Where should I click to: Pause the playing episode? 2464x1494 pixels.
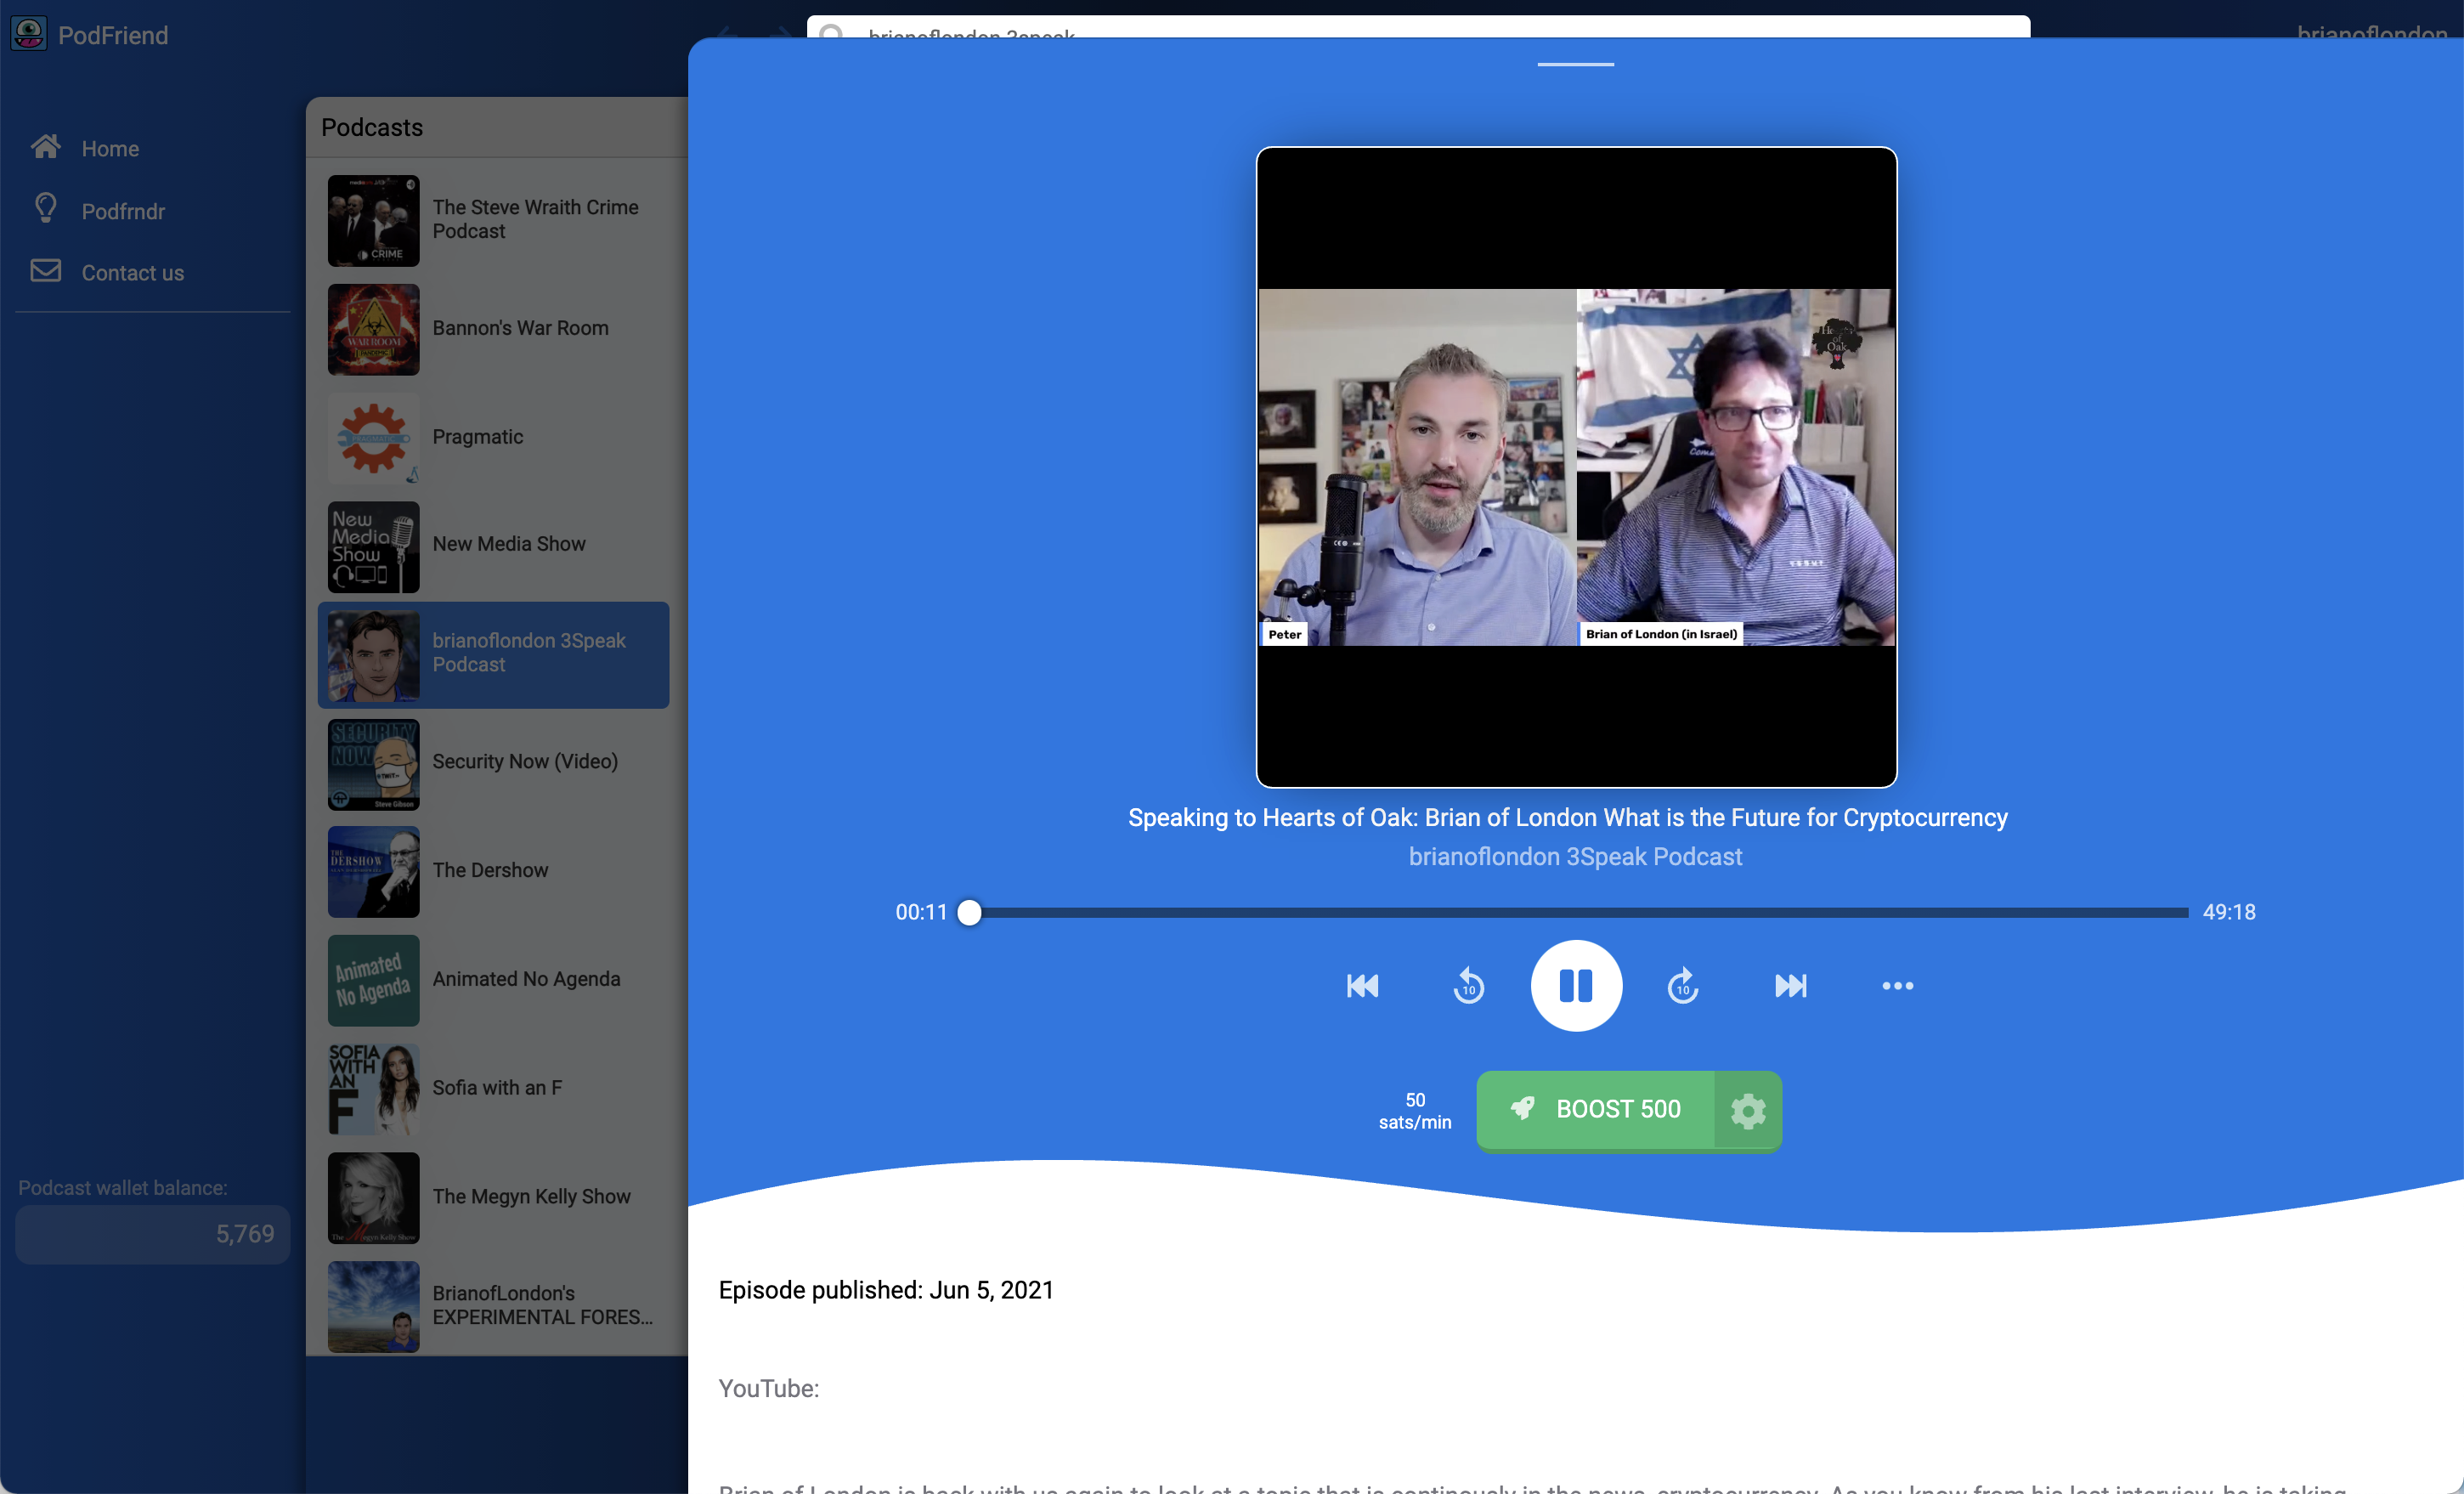pos(1576,985)
